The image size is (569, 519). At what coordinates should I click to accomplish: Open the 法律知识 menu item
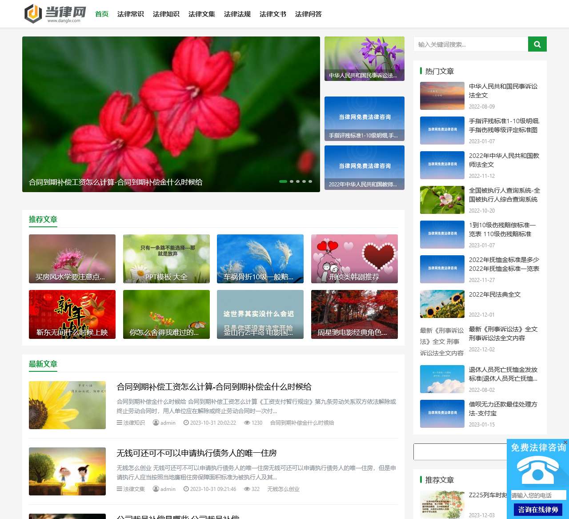pos(166,14)
